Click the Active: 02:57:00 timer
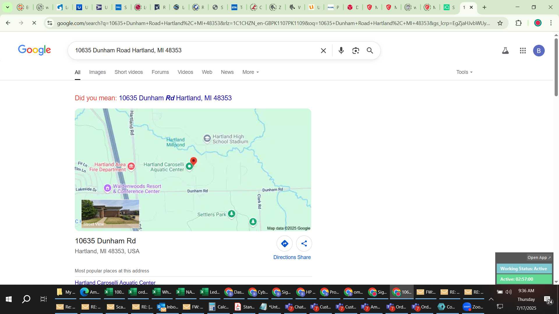 point(524,279)
